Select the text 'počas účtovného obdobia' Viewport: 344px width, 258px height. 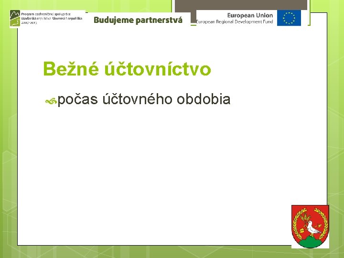[144, 99]
